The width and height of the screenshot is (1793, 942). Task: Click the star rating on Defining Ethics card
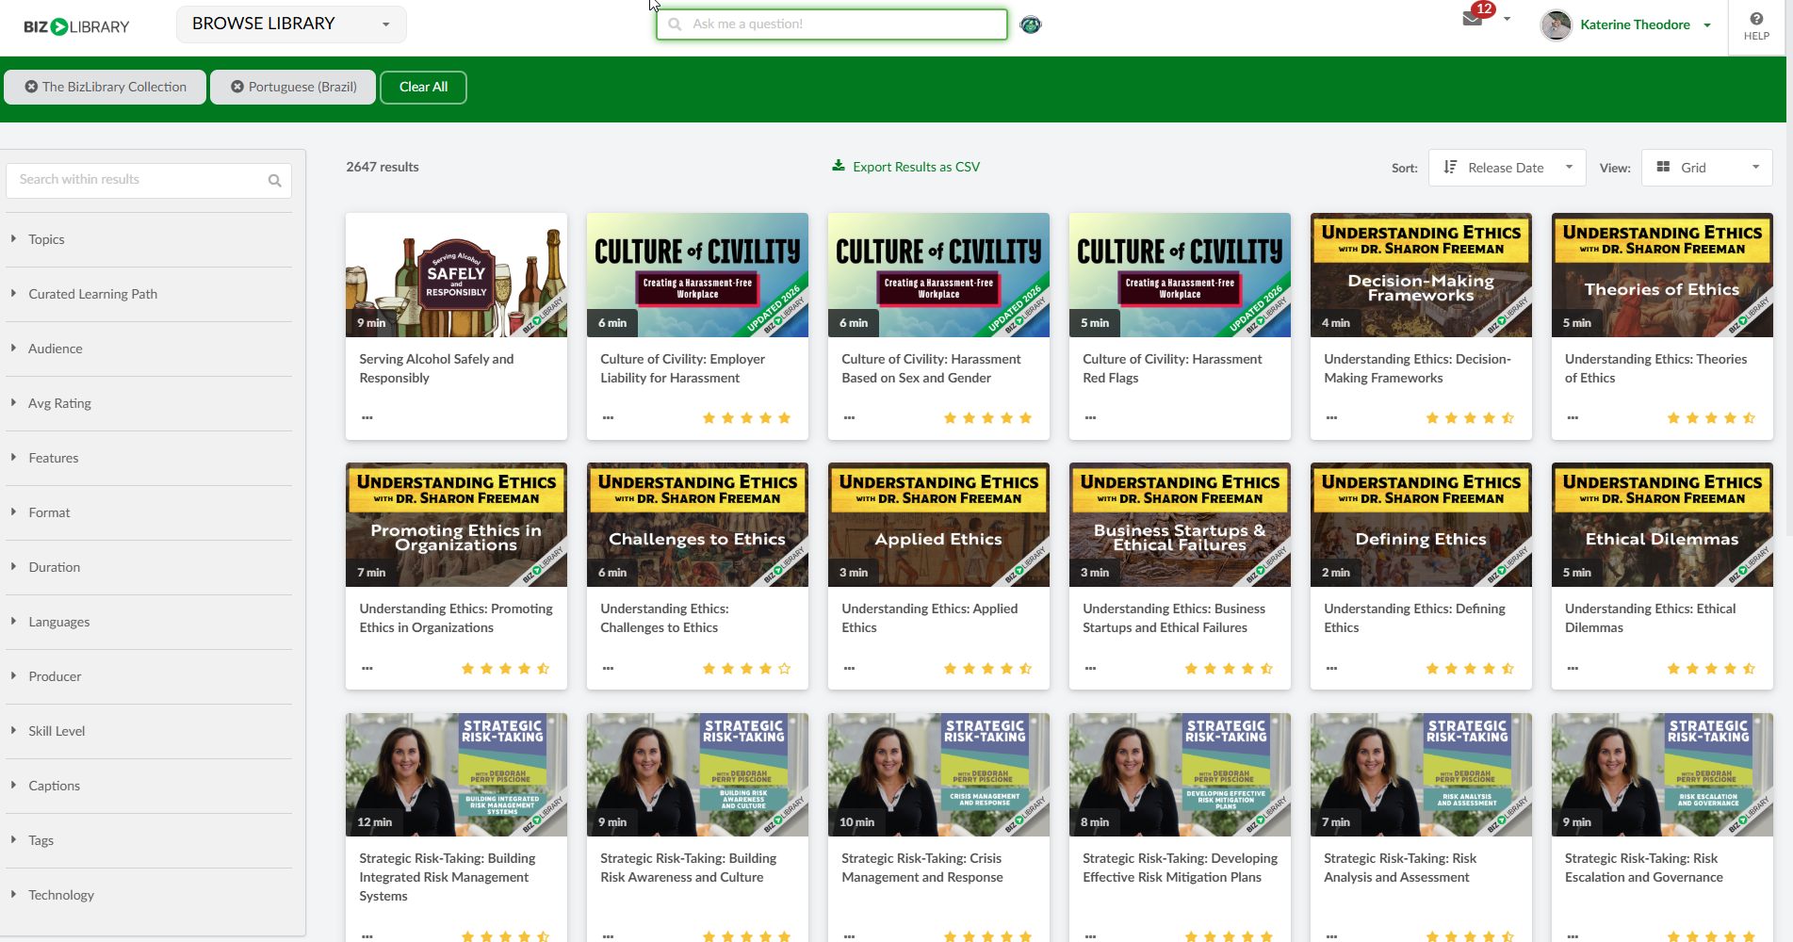pos(1470,669)
